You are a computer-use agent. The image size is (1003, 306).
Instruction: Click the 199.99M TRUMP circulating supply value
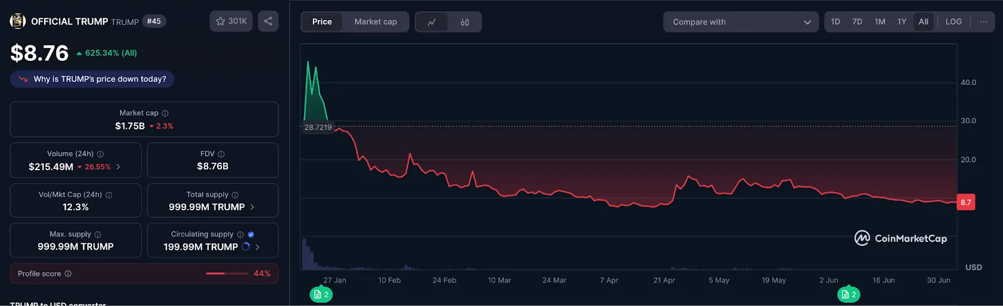coord(201,247)
